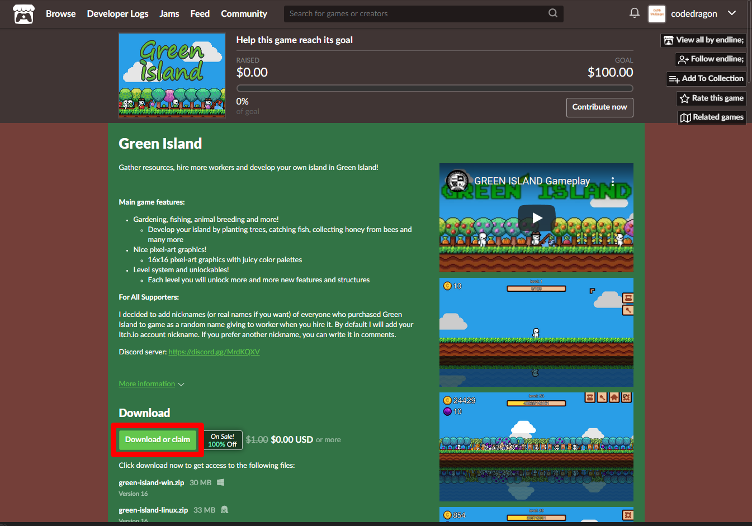Click the Main game features heading

pyautogui.click(x=152, y=202)
